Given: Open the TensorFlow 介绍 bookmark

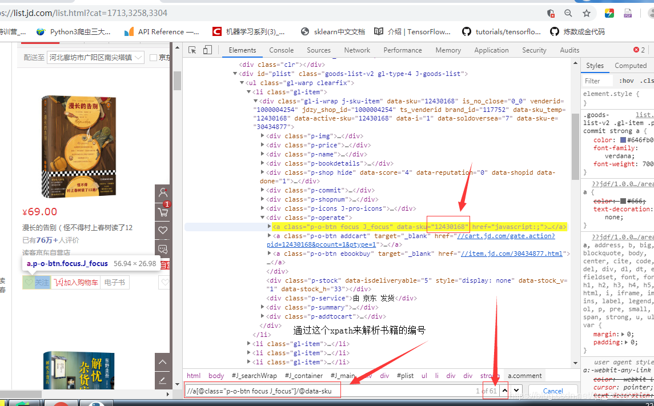Looking at the screenshot, I should coord(412,31).
